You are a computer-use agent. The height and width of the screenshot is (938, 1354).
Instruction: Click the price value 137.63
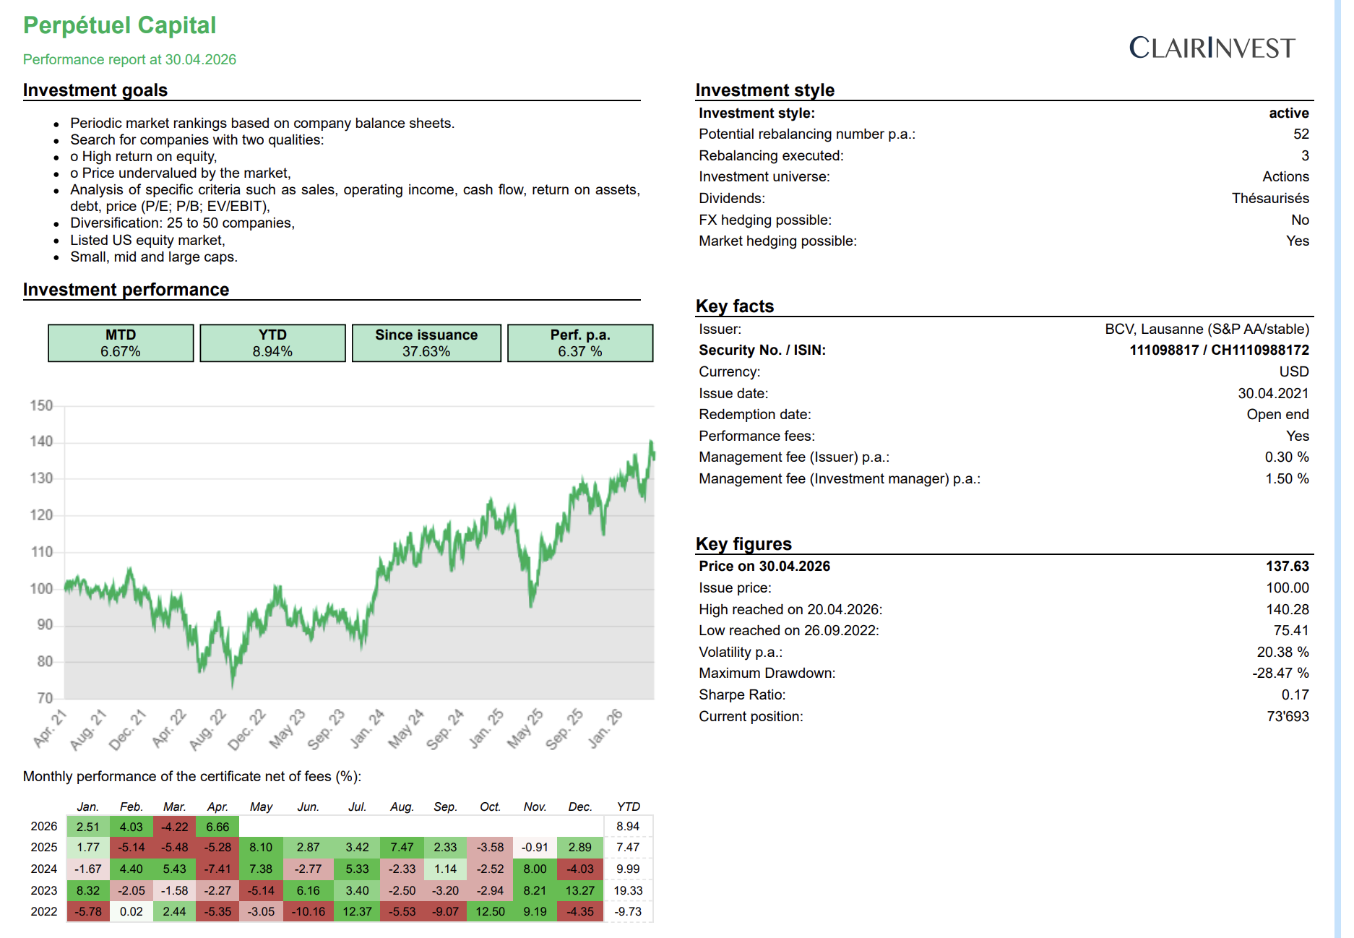tap(1287, 567)
